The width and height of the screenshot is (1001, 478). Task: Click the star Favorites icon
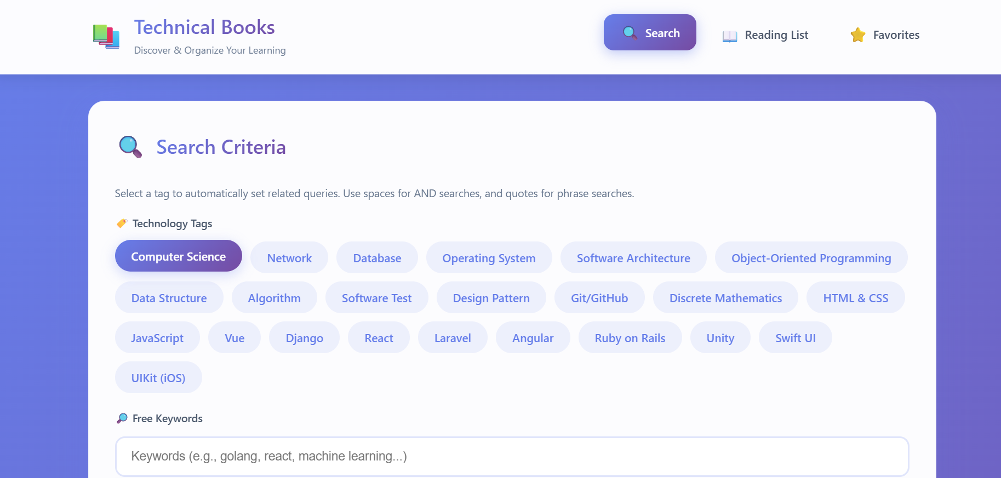(858, 35)
